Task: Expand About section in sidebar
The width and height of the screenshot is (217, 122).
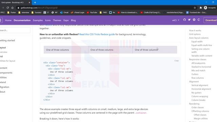Action: (x=3, y=92)
